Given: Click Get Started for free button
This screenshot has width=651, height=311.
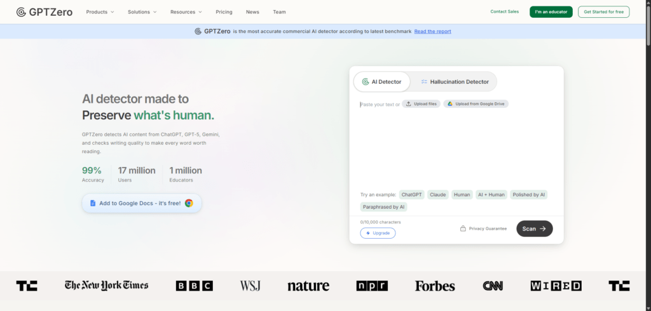Looking at the screenshot, I should click(604, 12).
